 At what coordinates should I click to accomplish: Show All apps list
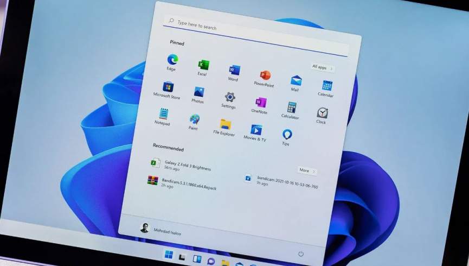click(323, 67)
